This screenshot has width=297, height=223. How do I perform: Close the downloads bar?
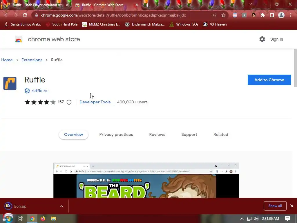pos(292,206)
